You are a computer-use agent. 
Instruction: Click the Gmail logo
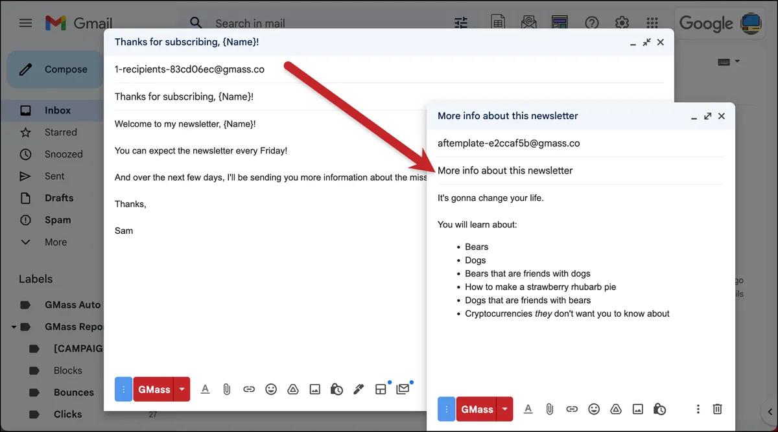[78, 23]
